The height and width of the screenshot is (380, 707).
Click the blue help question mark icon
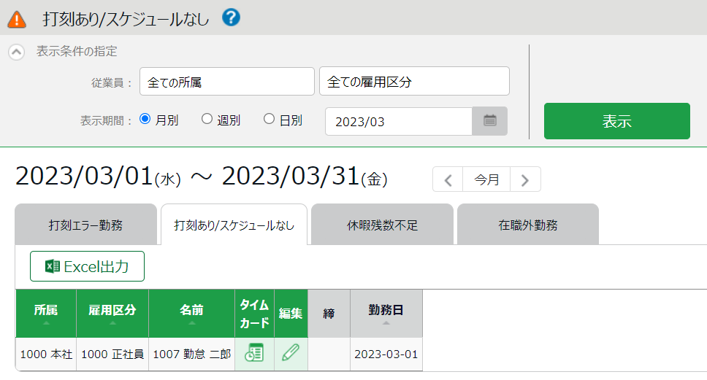click(x=232, y=18)
